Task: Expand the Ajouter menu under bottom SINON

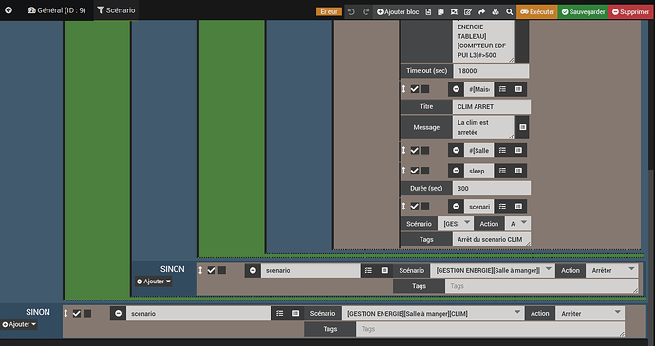Action: (19, 324)
